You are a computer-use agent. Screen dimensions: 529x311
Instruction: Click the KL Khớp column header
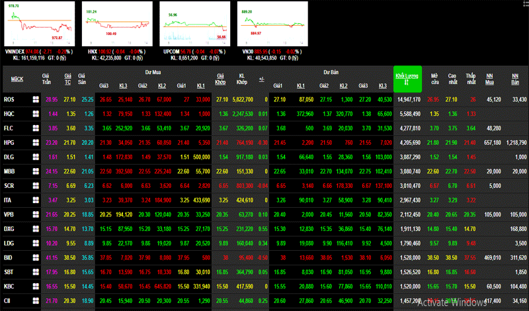241,79
